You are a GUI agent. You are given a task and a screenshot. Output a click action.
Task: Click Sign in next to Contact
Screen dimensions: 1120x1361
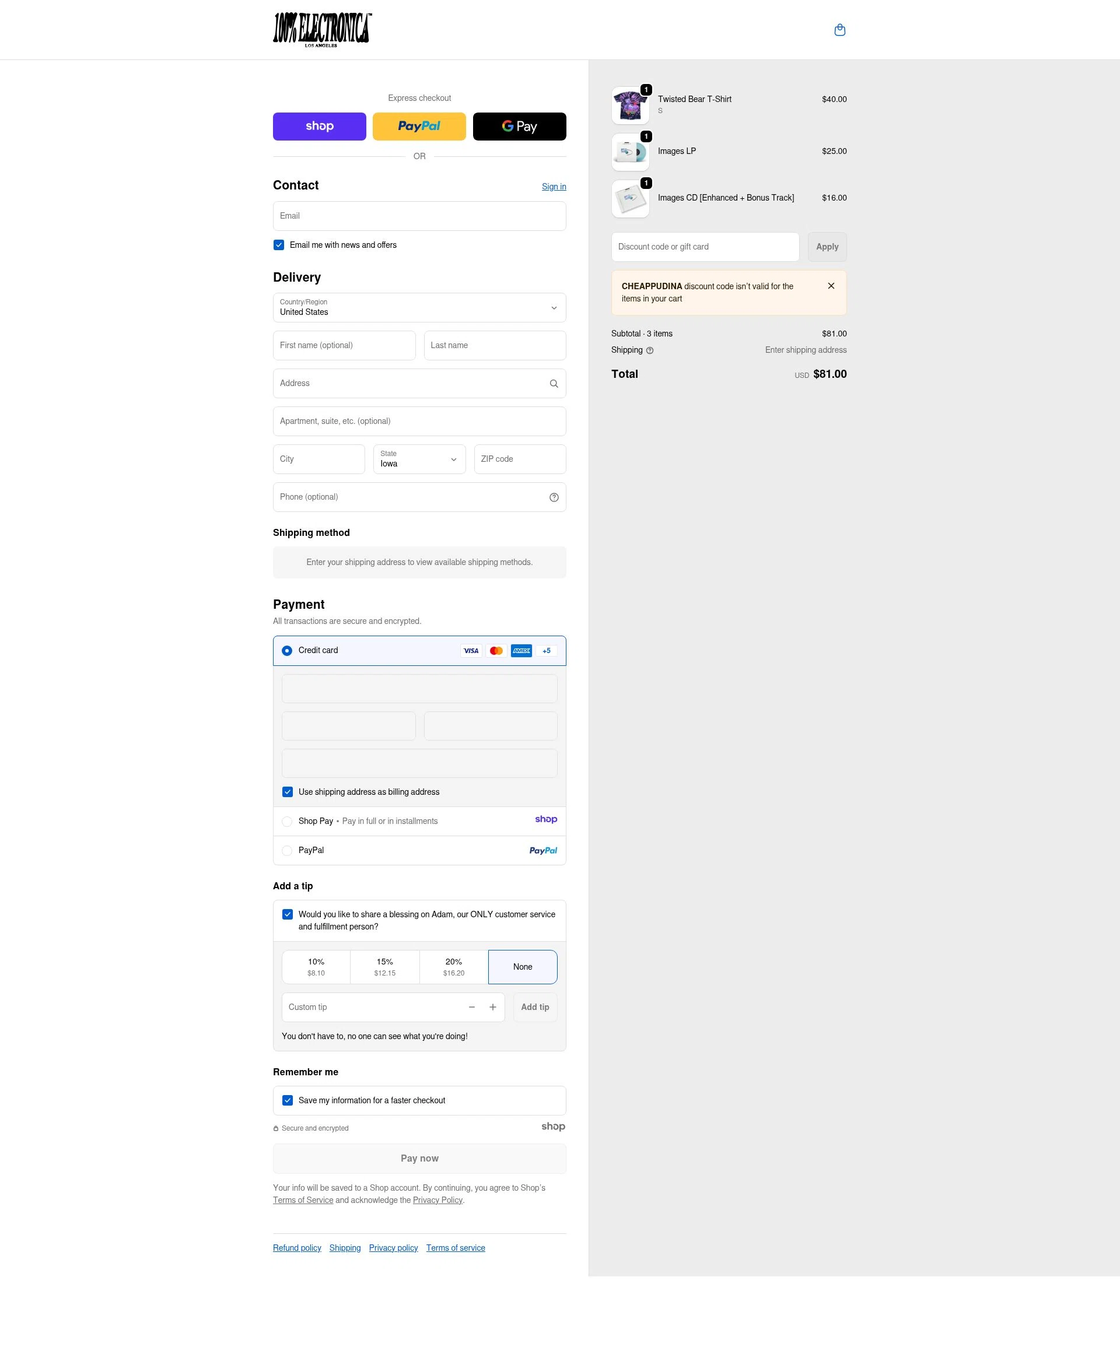click(x=554, y=187)
